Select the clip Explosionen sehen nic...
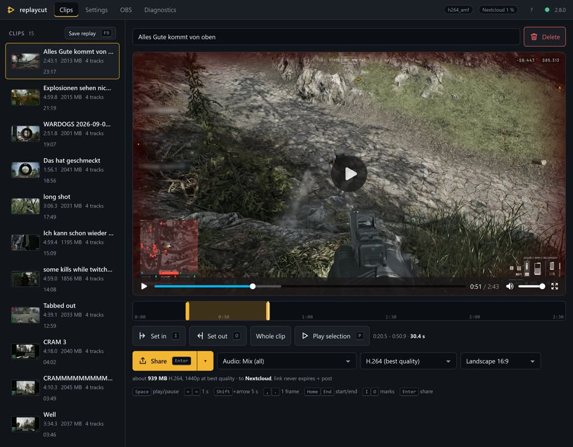The image size is (573, 447). [63, 97]
